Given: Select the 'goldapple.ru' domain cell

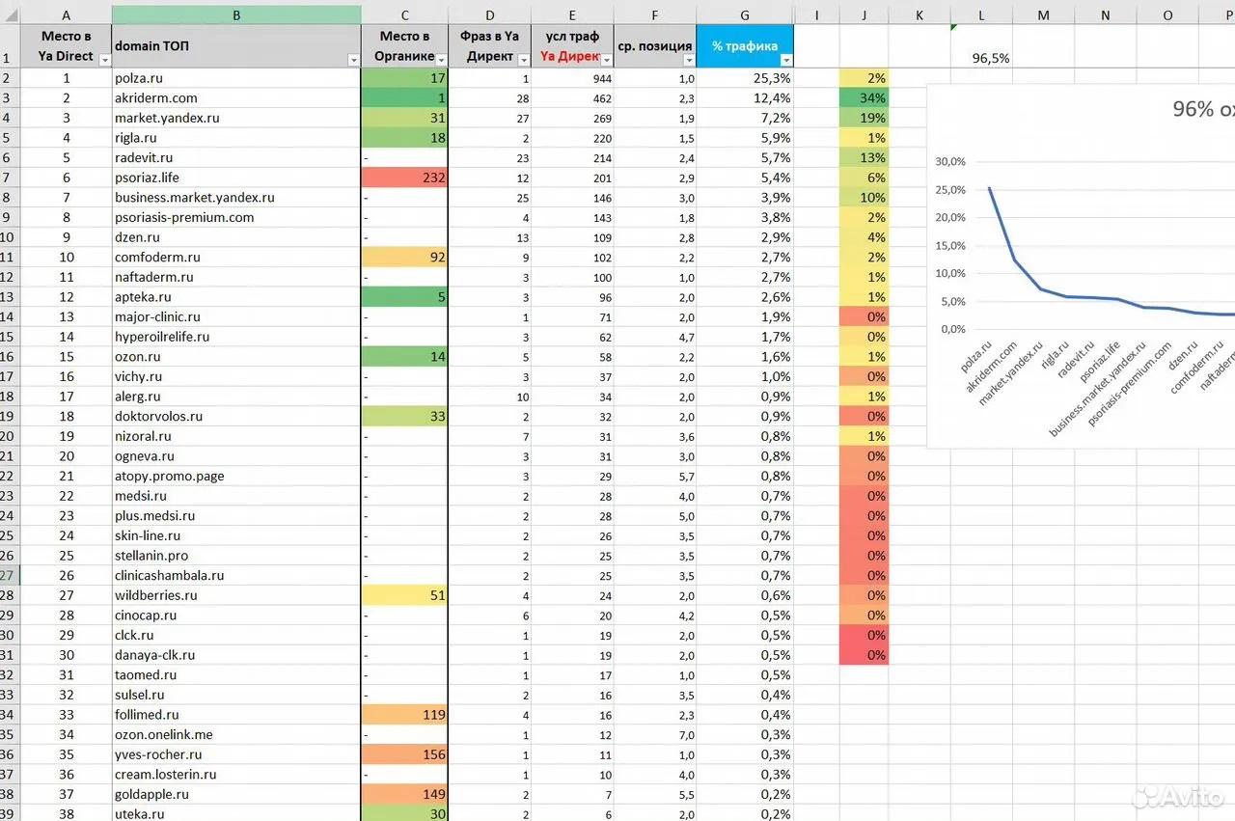Looking at the screenshot, I should [x=236, y=794].
